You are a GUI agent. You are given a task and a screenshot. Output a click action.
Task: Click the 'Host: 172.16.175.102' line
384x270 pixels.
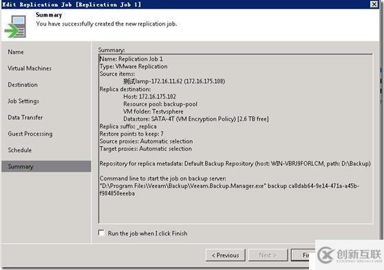pyautogui.click(x=149, y=96)
